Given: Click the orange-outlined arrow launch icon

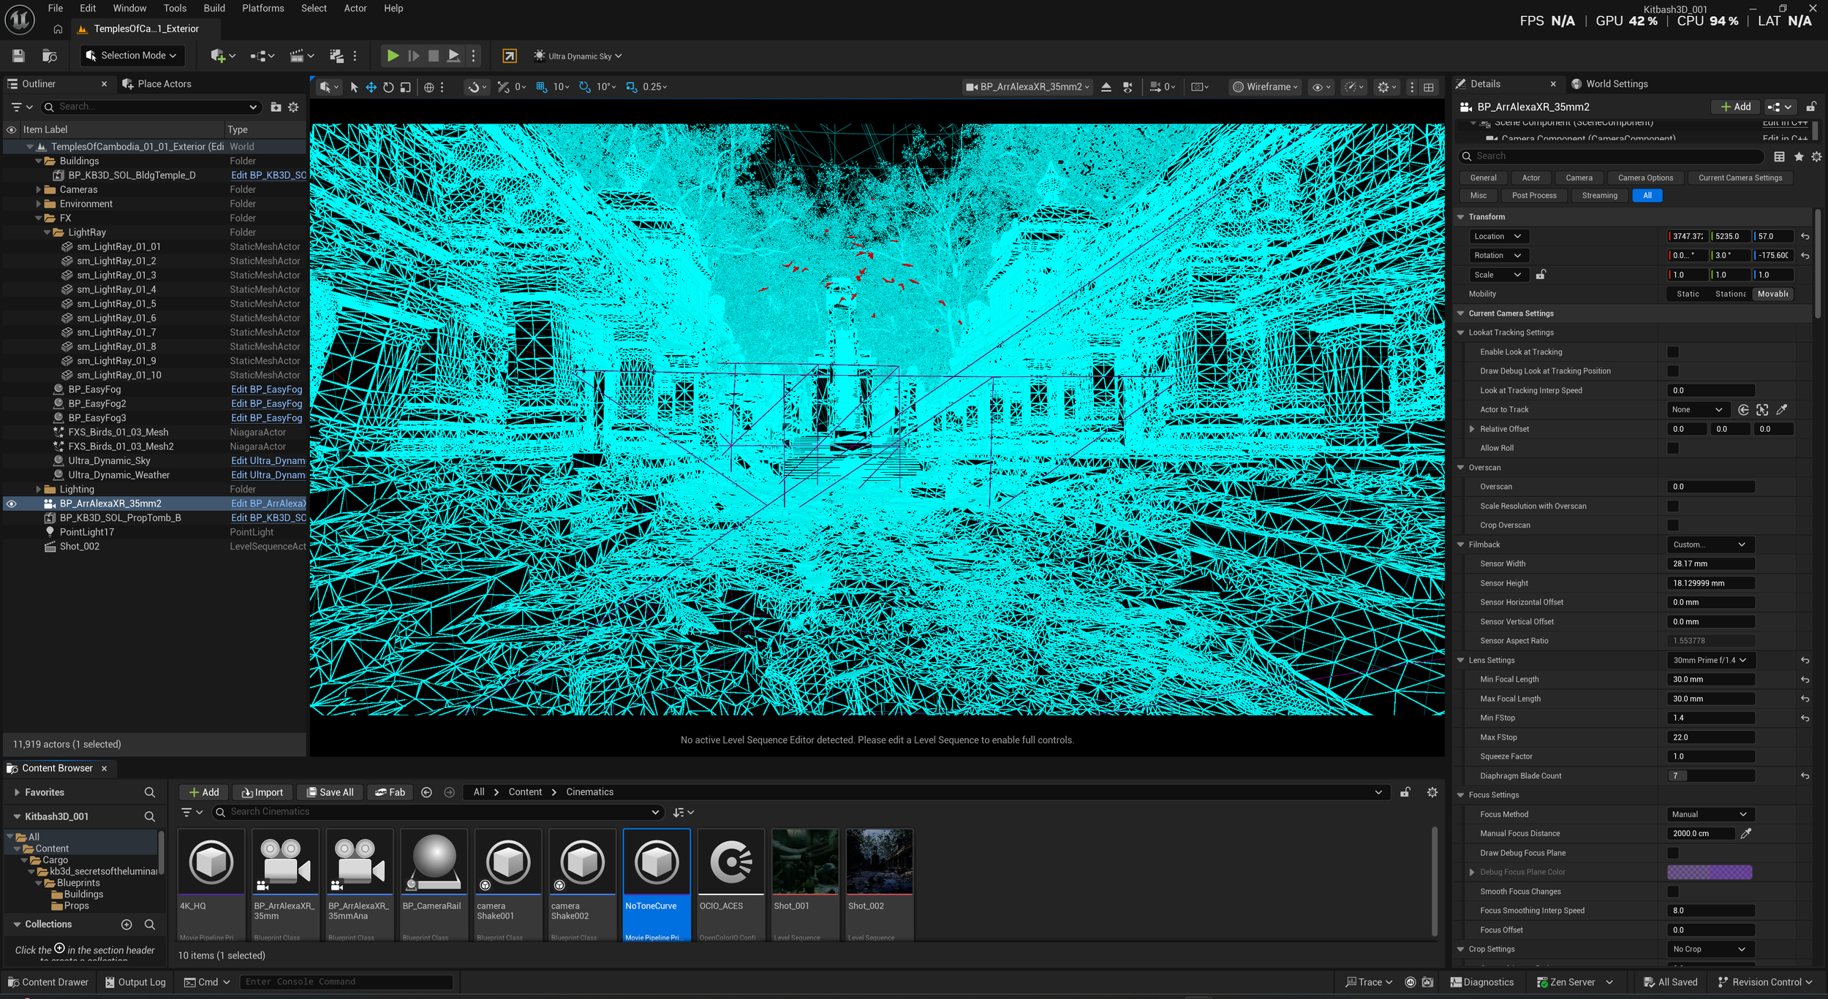Looking at the screenshot, I should (x=510, y=56).
